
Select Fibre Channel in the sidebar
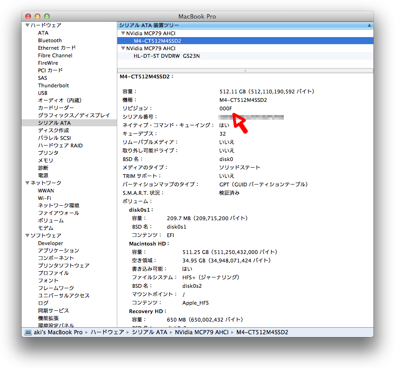pyautogui.click(x=55, y=55)
